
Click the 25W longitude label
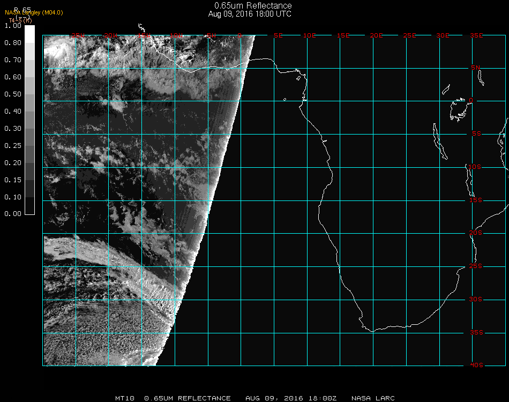click(x=78, y=36)
